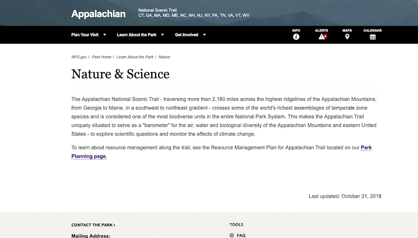Open the Info circle icon
This screenshot has width=418, height=238.
(x=296, y=37)
